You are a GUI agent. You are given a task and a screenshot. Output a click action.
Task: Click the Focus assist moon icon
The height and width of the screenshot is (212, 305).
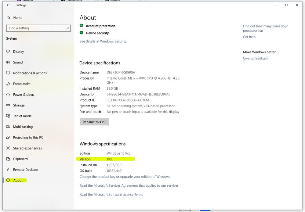8,84
